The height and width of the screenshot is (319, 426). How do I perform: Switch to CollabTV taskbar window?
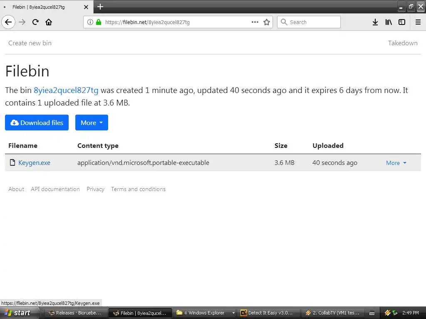pyautogui.click(x=333, y=313)
